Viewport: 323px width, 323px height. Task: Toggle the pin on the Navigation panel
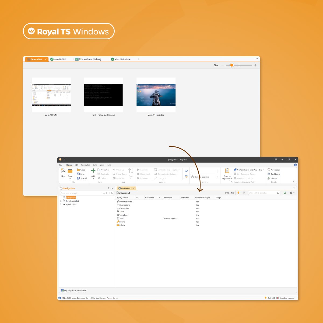pyautogui.click(x=108, y=188)
